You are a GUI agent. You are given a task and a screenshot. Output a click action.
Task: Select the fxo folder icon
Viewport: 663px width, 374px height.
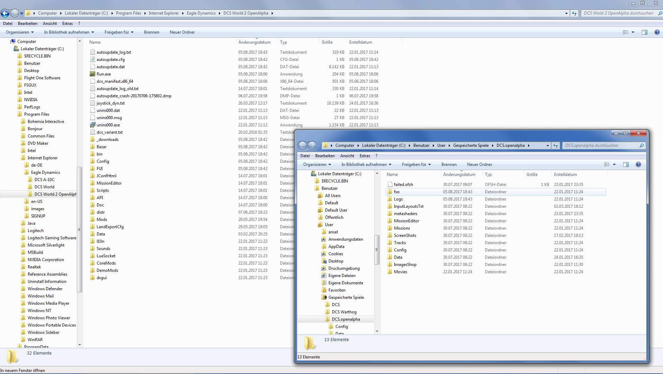[x=390, y=192]
